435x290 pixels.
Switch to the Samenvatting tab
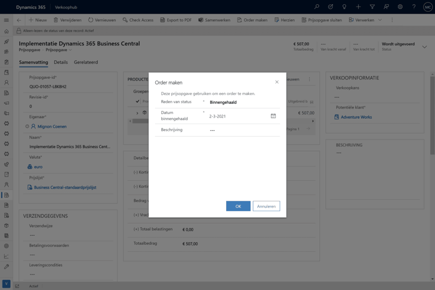[x=33, y=62]
